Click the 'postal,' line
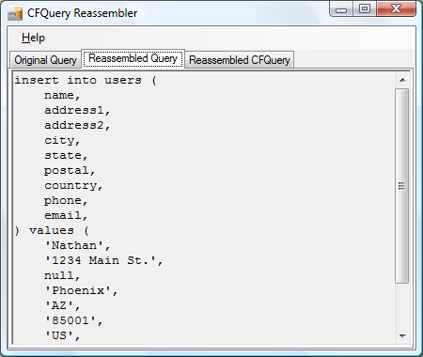This screenshot has height=357, width=423. [x=70, y=170]
